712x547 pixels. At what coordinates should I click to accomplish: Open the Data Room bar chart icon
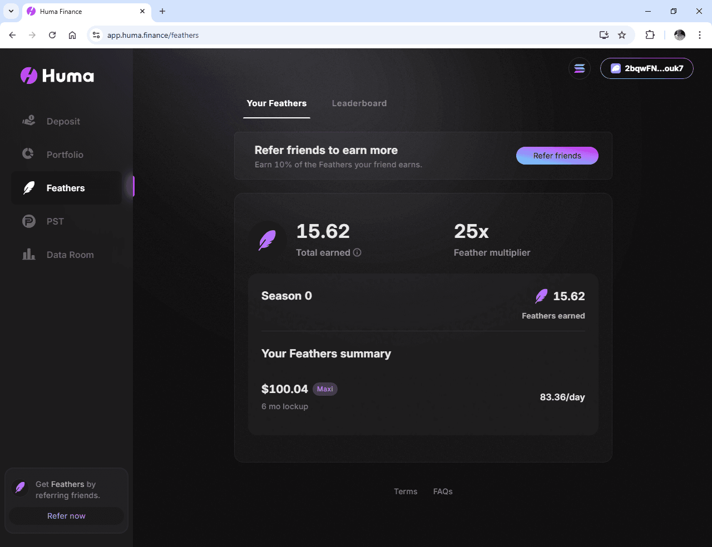29,254
